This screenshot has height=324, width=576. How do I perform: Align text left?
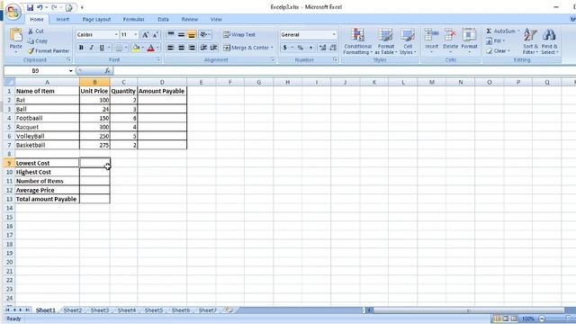coord(171,48)
